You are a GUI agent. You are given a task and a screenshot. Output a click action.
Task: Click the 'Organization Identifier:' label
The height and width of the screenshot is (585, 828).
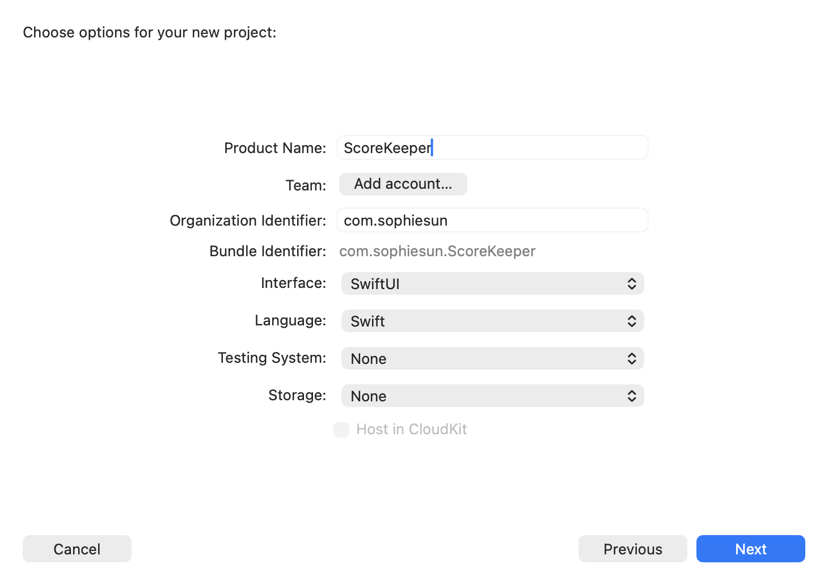click(x=248, y=221)
